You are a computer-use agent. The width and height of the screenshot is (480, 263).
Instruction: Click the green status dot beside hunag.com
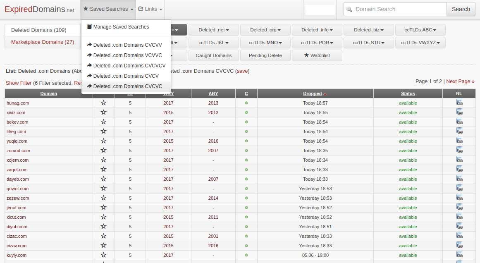(246, 103)
